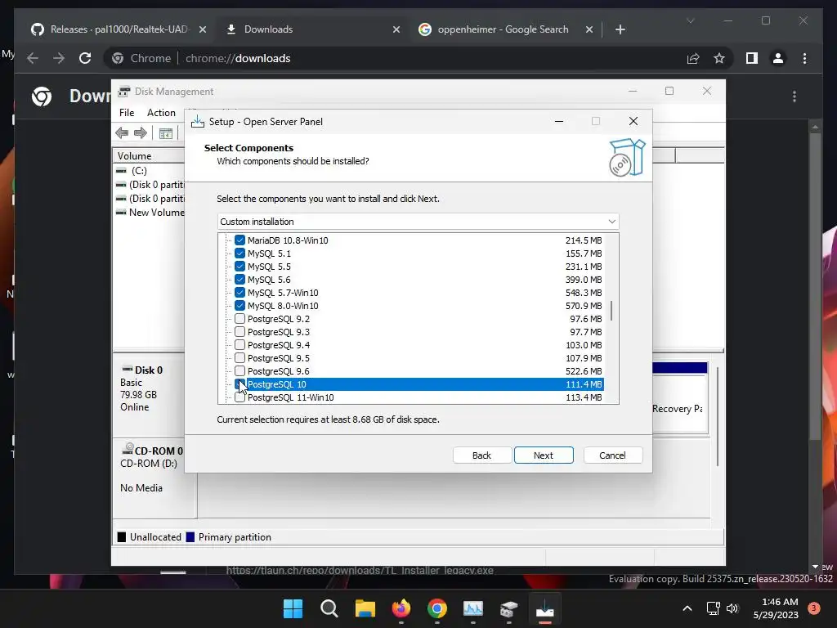The image size is (837, 628).
Task: Click the share page icon in Chrome
Action: click(x=693, y=58)
